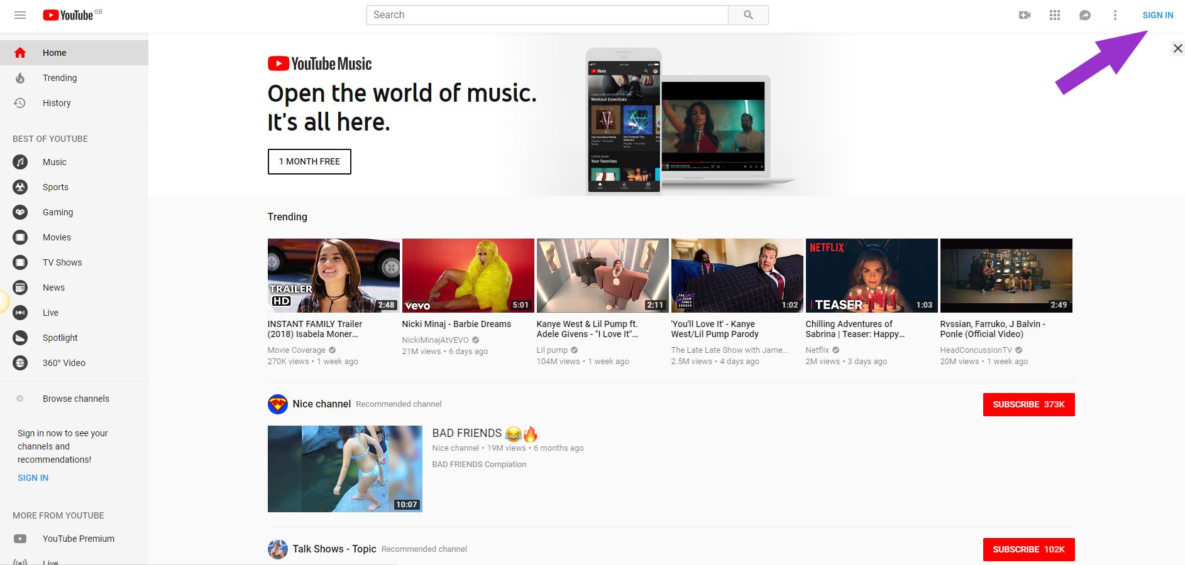Open the Gaming sidebar item
Image resolution: width=1185 pixels, height=565 pixels.
(x=74, y=212)
